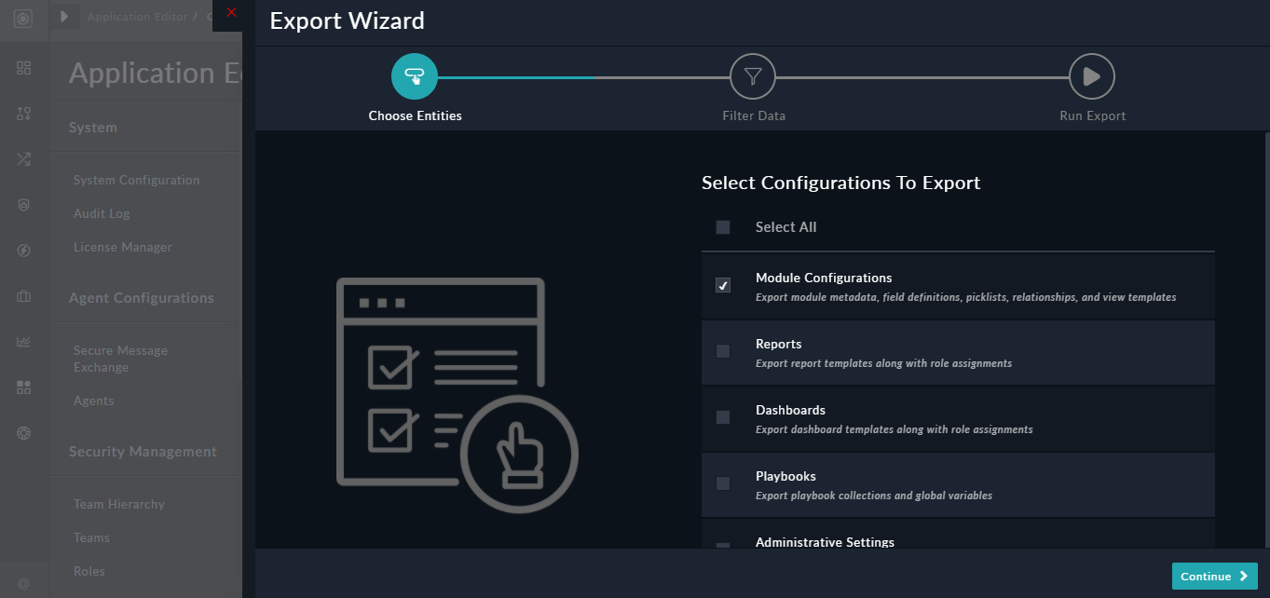
Task: Select the lightning automation icon in sidebar
Action: pyautogui.click(x=23, y=251)
